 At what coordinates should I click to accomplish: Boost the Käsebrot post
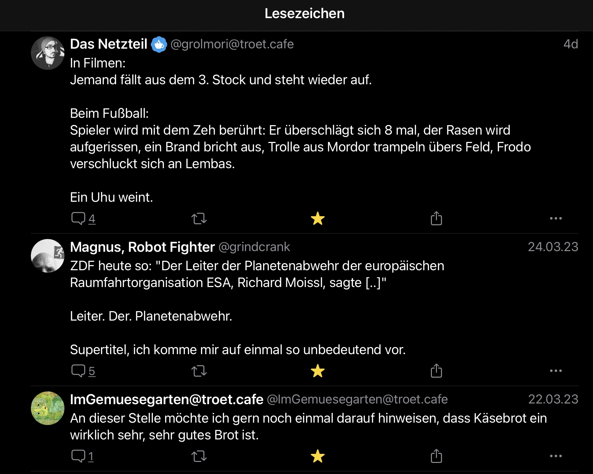199,456
